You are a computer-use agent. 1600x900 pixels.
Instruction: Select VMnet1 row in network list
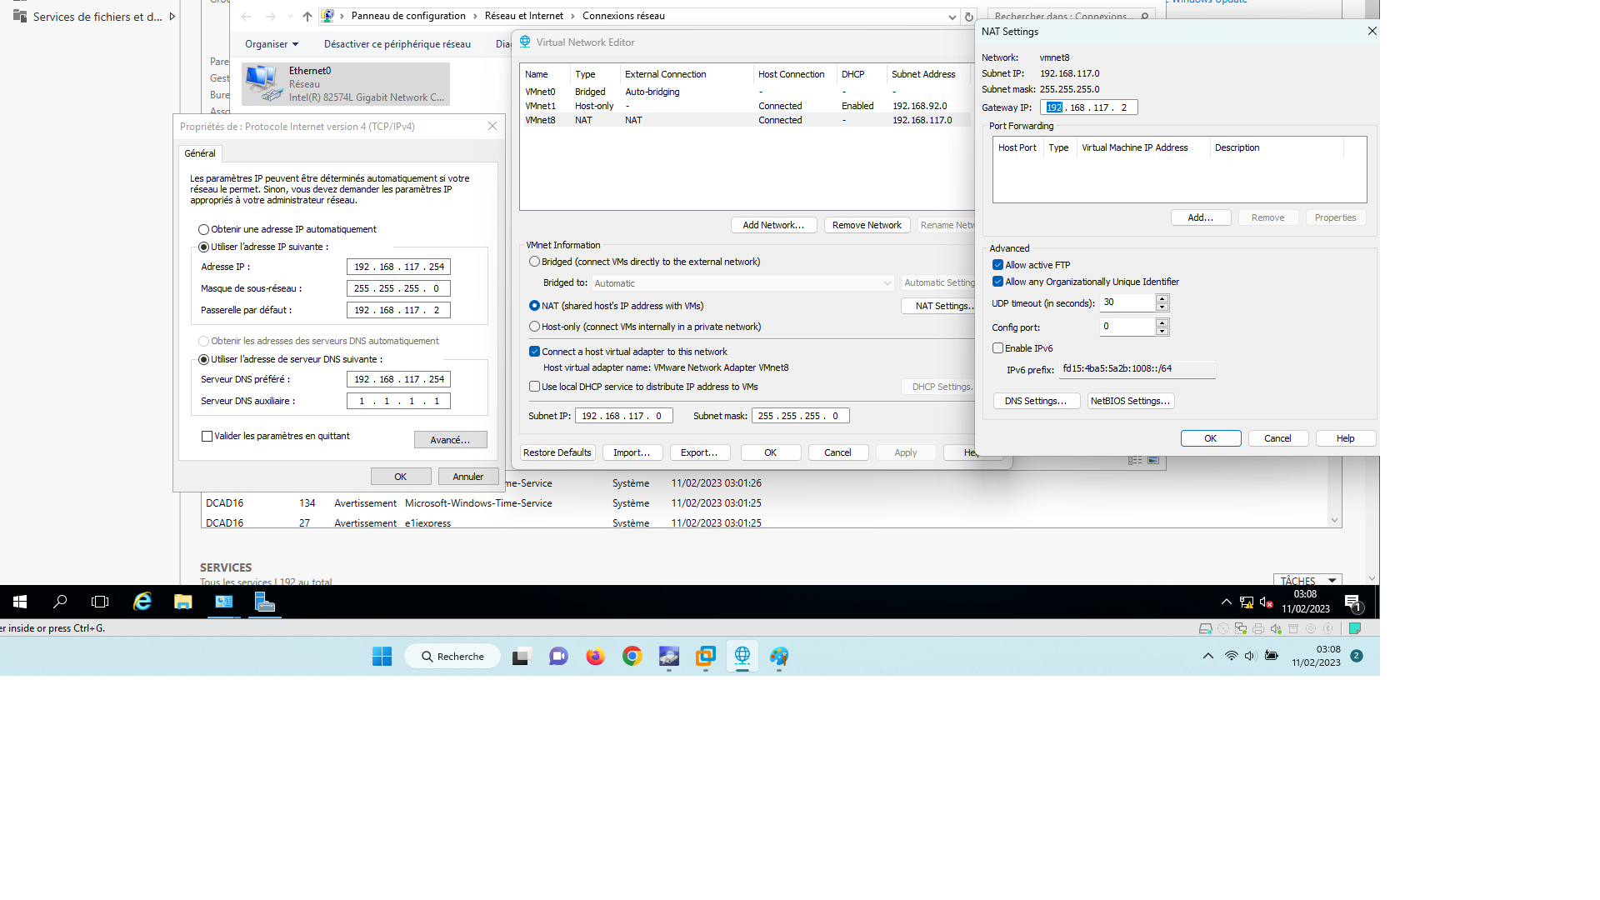pyautogui.click(x=746, y=106)
